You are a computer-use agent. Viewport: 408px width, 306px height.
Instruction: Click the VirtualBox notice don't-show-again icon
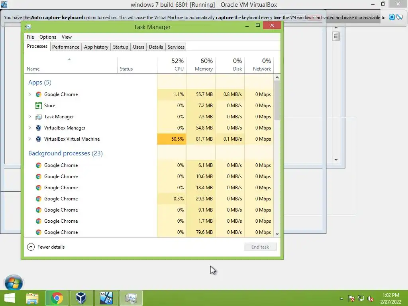[400, 17]
